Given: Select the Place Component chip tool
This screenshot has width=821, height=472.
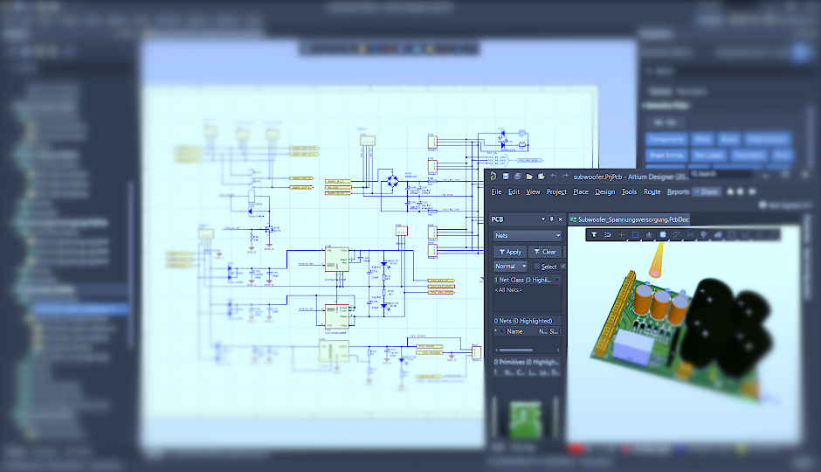Looking at the screenshot, I should coord(663,234).
